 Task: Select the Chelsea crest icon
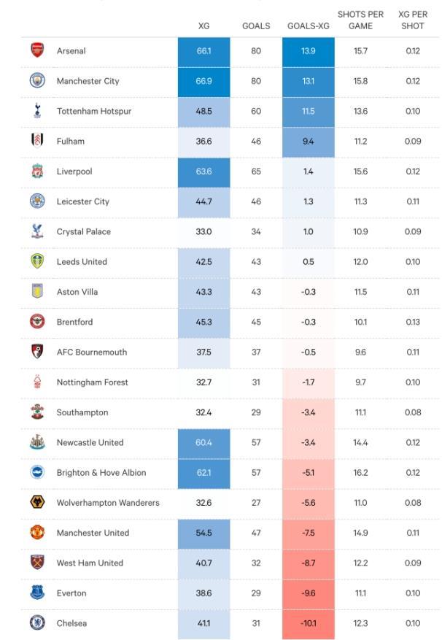37,622
